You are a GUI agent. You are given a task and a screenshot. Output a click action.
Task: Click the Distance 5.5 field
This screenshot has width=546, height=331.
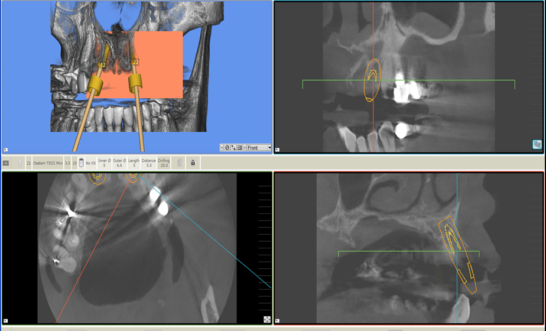click(149, 163)
